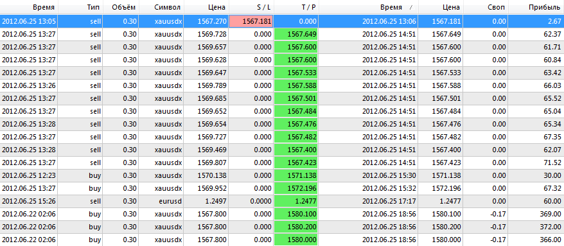The width and height of the screenshot is (564, 246).
Task: Click open price 1569.728
Action: coord(212,35)
